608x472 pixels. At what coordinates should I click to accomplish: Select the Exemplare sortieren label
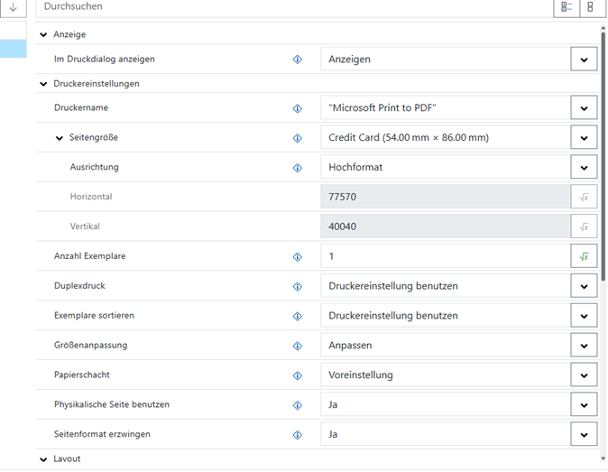click(94, 315)
